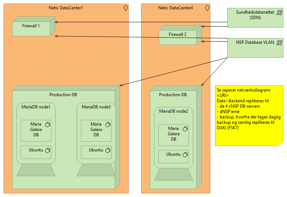Select the MariaDB node1 device label

[36, 107]
